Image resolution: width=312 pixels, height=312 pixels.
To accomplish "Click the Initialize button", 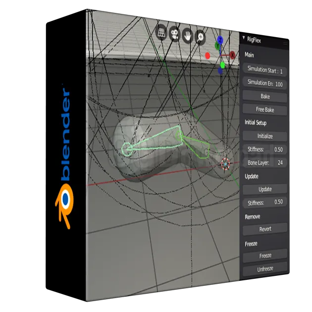I will tap(265, 136).
